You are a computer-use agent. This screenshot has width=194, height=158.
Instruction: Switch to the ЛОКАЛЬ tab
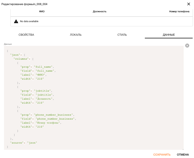(x=75, y=35)
